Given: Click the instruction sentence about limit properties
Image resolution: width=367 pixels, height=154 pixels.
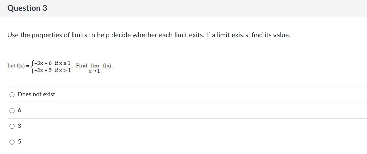Looking at the screenshot, I should click(x=148, y=35).
